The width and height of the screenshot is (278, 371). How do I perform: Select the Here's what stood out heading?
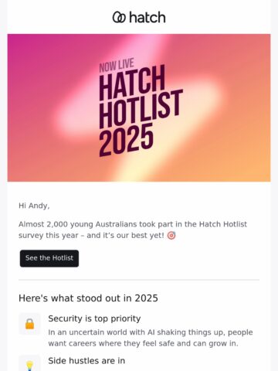coord(88,298)
